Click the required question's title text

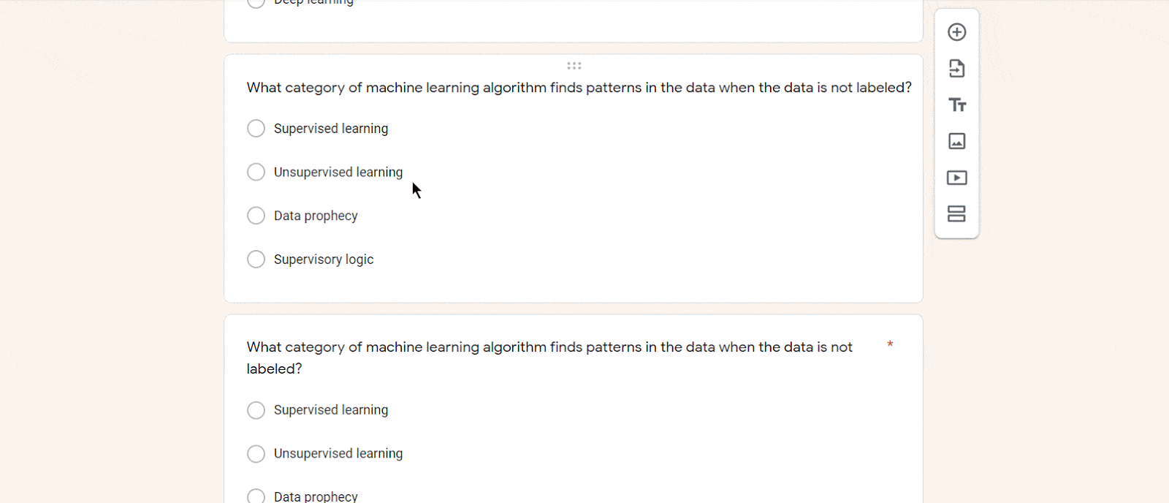point(549,358)
